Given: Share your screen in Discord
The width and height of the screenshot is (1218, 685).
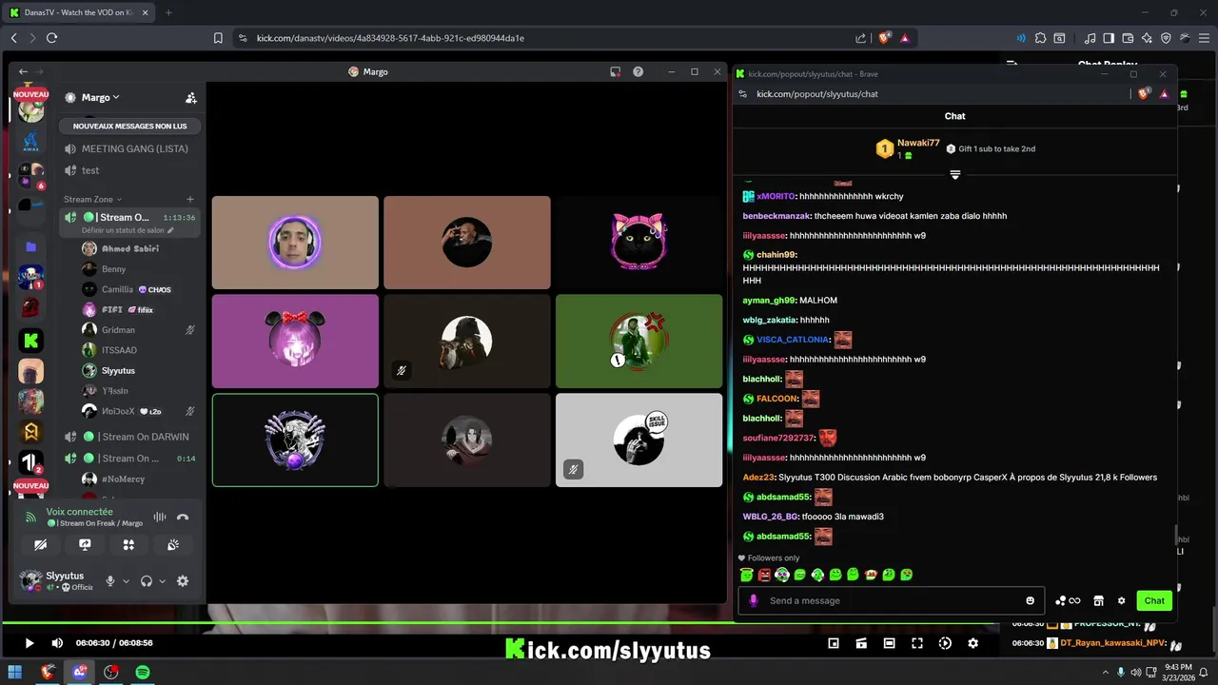Looking at the screenshot, I should [85, 545].
